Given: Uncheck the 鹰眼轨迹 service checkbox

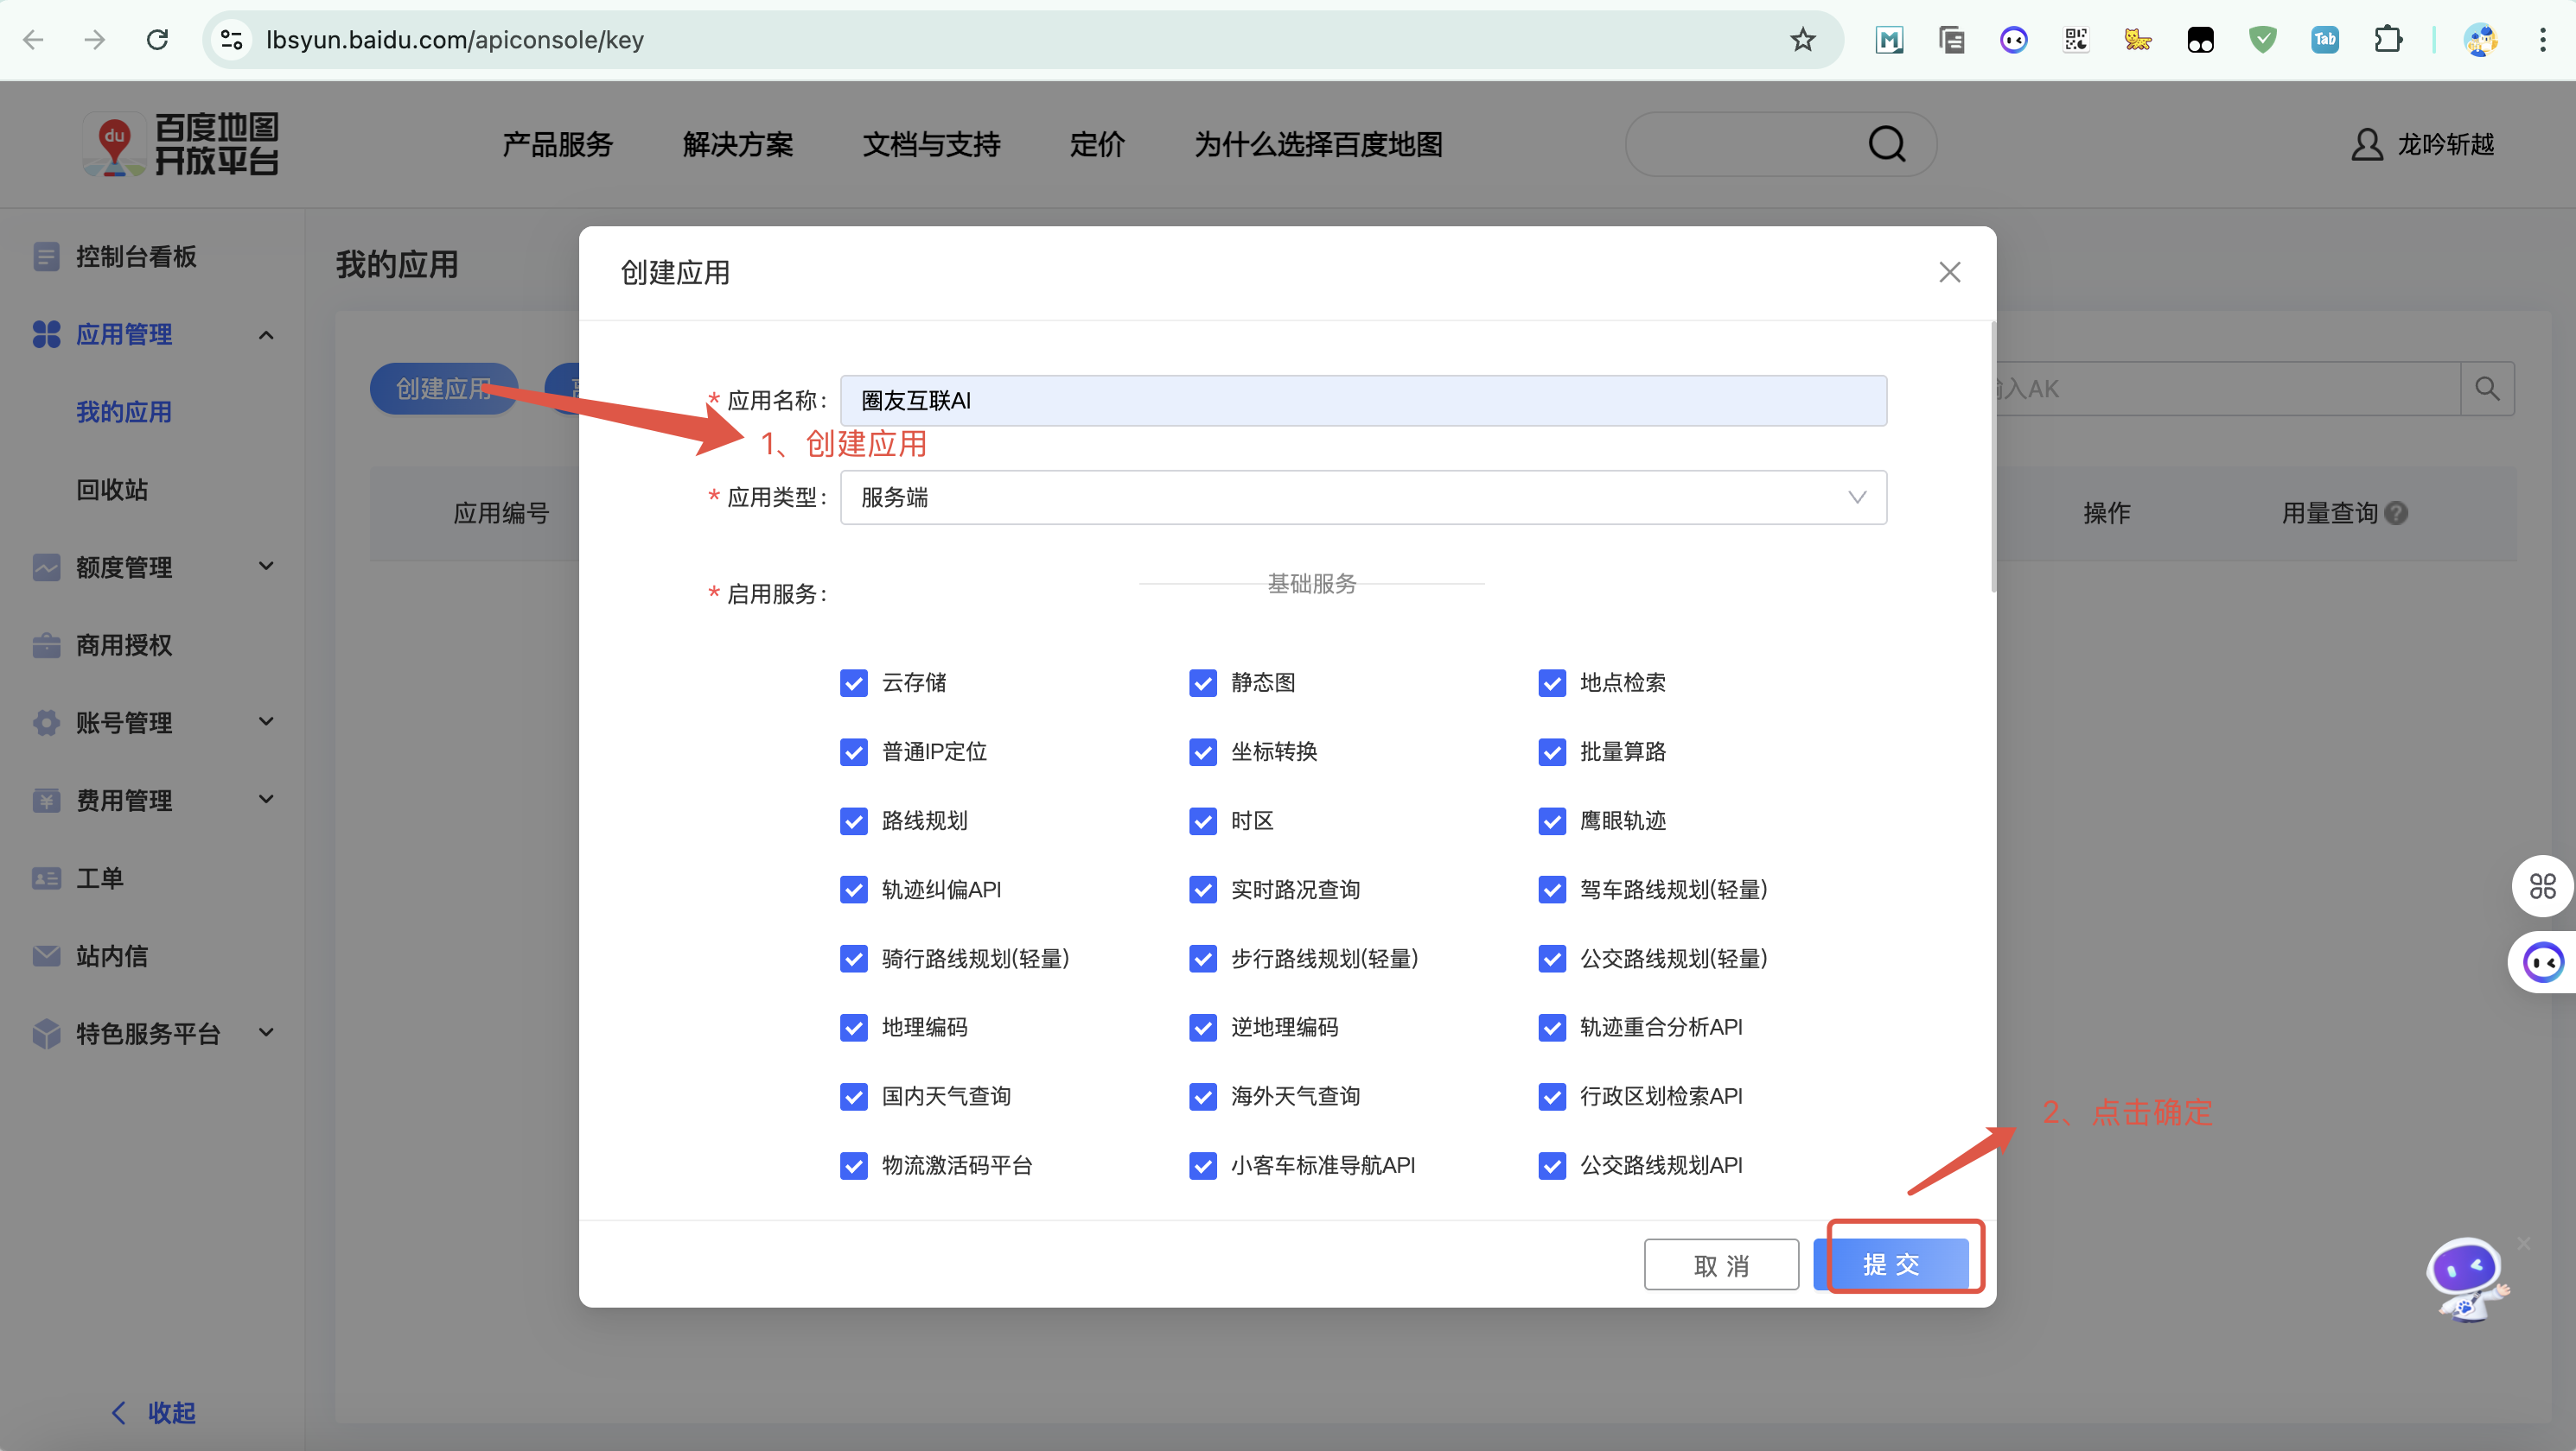Looking at the screenshot, I should coord(1552,821).
